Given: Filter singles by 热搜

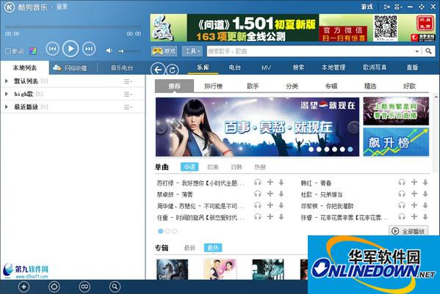Looking at the screenshot, I should coord(260,167).
